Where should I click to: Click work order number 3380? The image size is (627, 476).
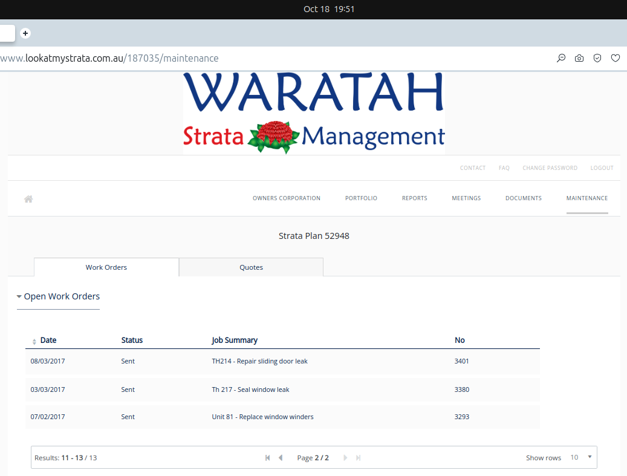click(462, 390)
